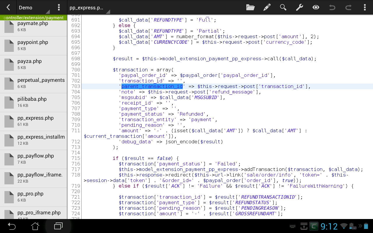Toggle the eye preview icon

click(x=316, y=7)
